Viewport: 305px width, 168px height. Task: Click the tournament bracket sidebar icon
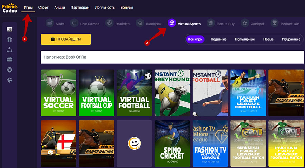click(10, 50)
